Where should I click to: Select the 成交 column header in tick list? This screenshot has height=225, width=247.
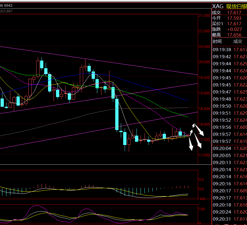238,41
